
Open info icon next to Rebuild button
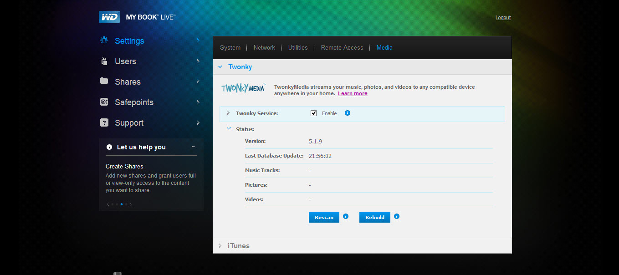[x=397, y=217]
